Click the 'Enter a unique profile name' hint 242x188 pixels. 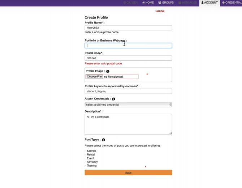(x=101, y=32)
